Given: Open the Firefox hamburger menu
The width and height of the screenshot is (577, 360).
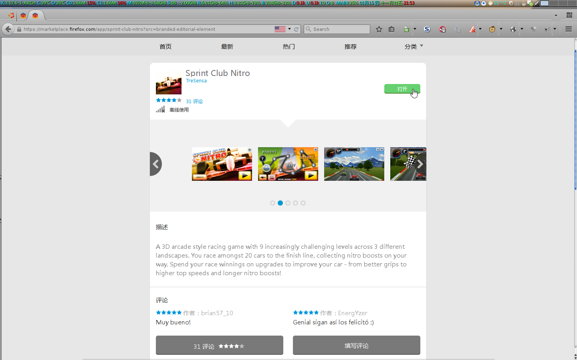Looking at the screenshot, I should click(x=569, y=29).
